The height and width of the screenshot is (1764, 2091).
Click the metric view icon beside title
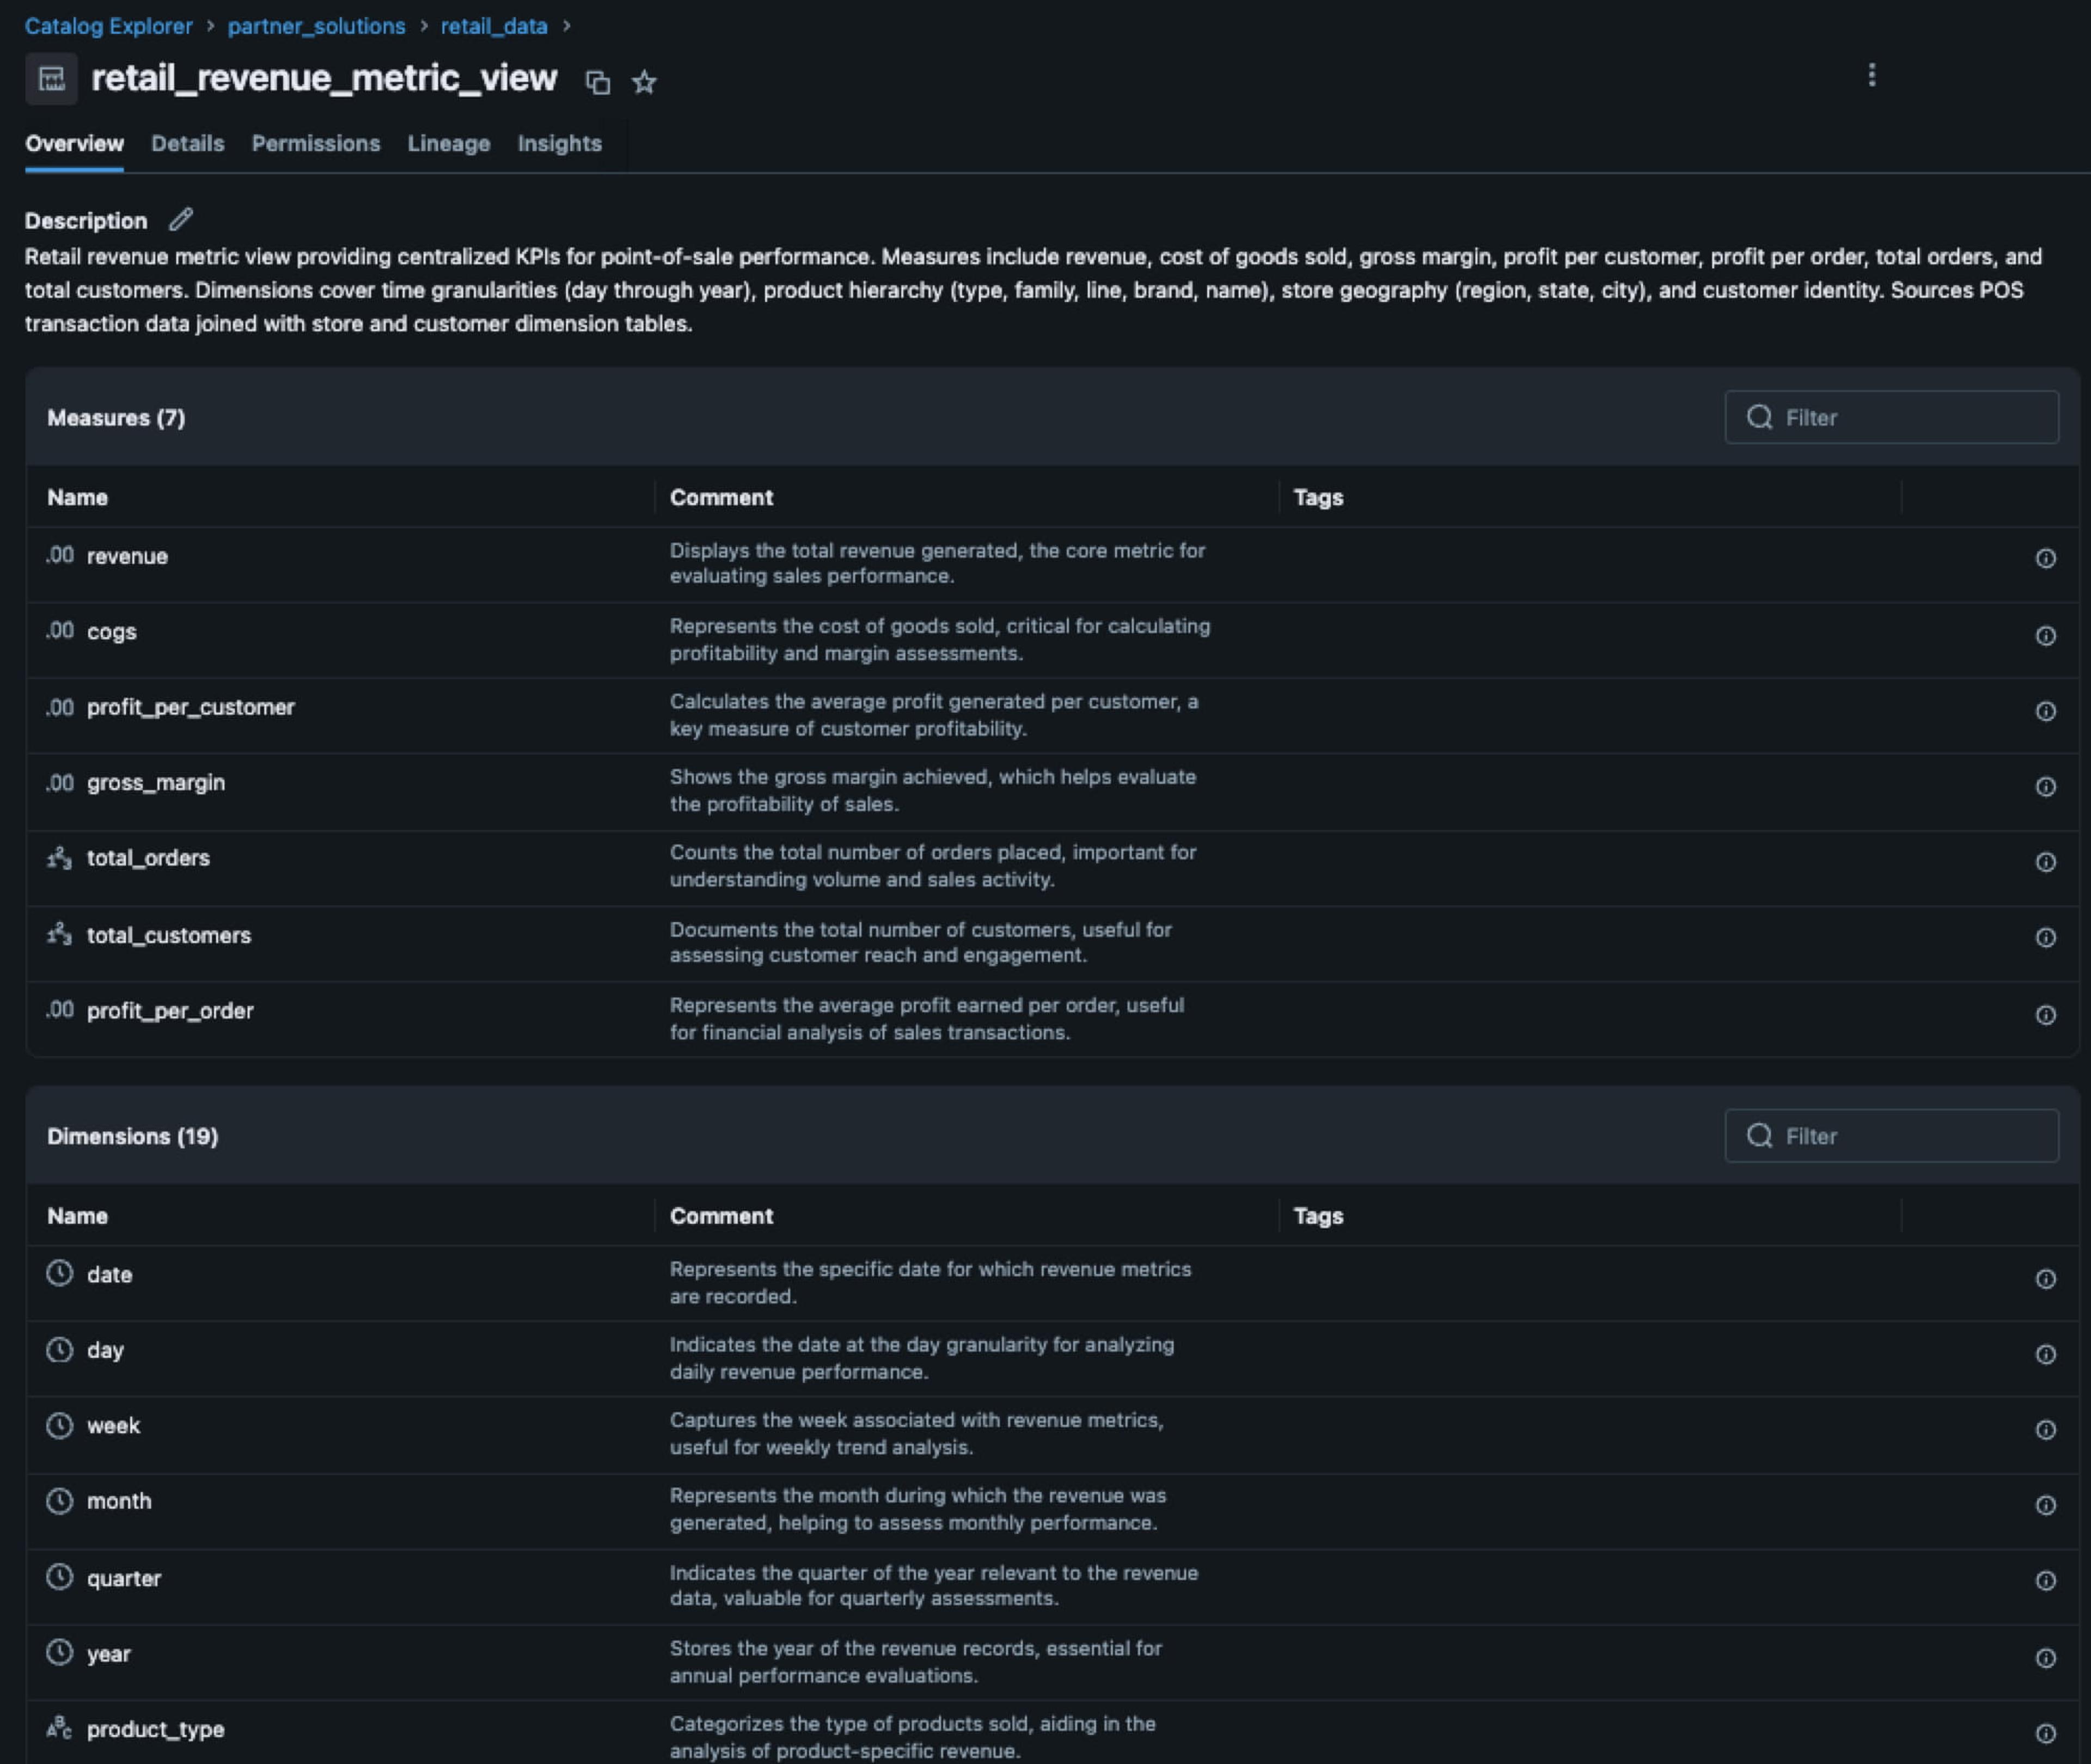(51, 79)
